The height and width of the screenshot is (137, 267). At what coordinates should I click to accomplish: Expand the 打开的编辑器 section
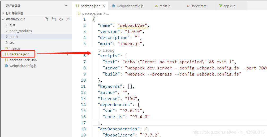(36, 13)
